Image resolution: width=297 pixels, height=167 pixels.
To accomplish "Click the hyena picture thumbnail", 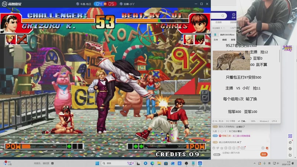I will pyautogui.click(x=231, y=60).
